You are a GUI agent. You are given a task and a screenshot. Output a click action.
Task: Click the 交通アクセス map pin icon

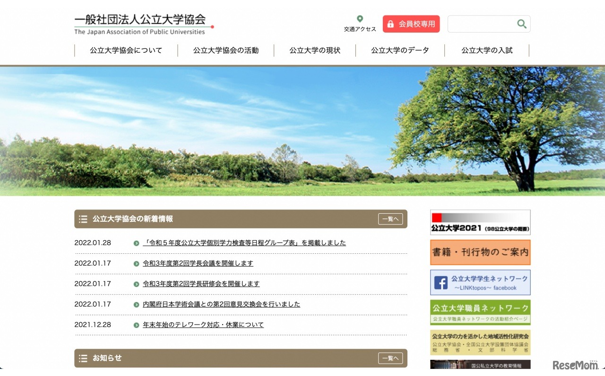coord(360,19)
